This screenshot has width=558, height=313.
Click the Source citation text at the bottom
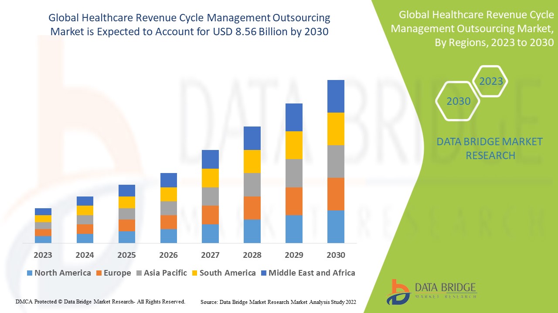(278, 302)
